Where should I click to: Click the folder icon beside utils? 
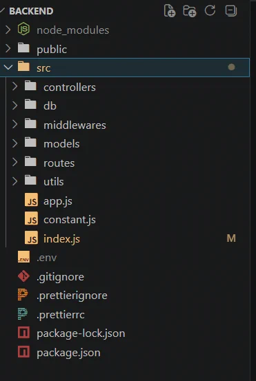click(30, 180)
